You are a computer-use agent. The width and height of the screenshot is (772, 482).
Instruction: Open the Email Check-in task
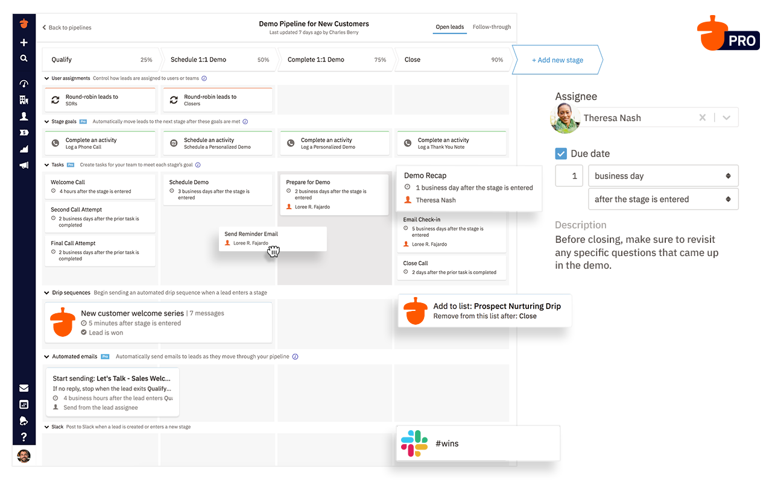click(451, 232)
